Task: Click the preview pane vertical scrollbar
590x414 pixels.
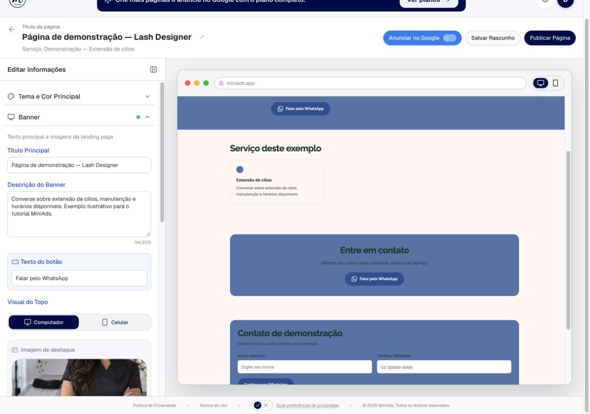Action: point(568,240)
